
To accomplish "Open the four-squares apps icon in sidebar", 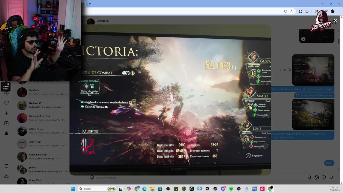I will (x=6, y=176).
